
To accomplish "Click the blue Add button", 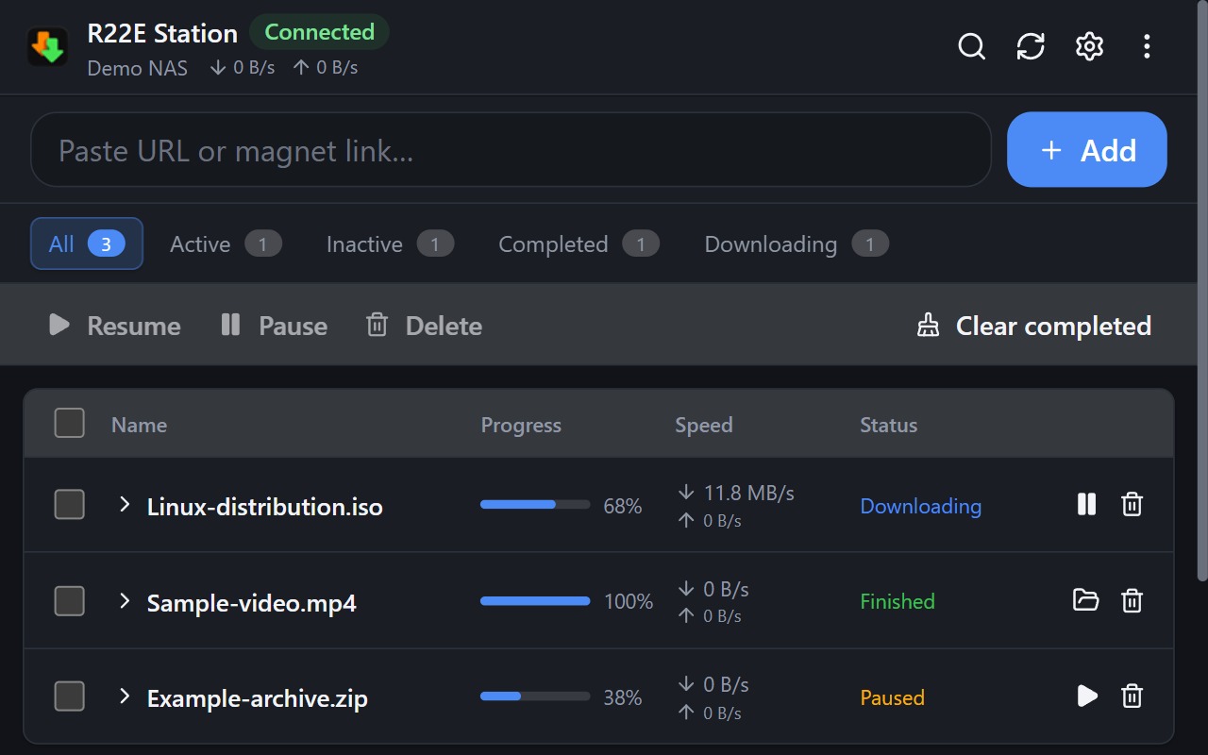I will (x=1087, y=150).
